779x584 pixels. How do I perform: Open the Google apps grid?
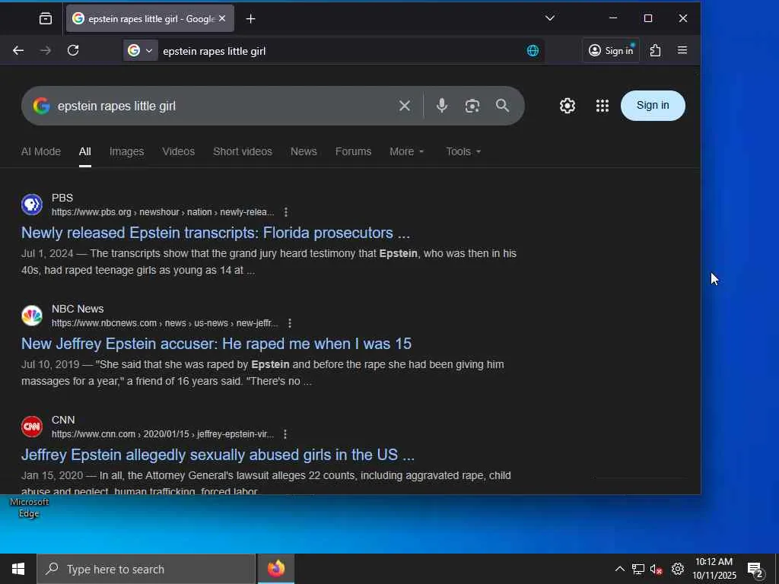click(x=603, y=106)
